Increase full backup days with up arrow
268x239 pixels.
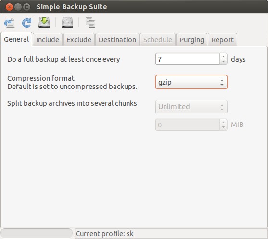223,56
